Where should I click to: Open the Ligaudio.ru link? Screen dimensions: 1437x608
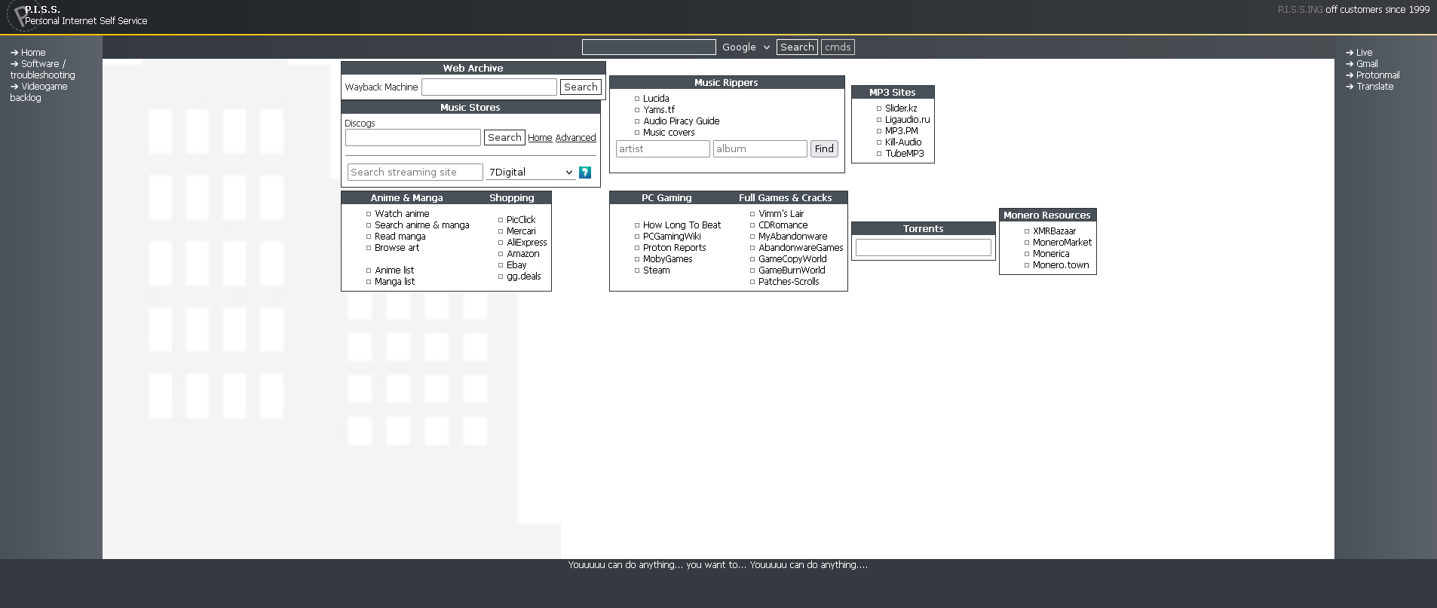[x=907, y=120]
